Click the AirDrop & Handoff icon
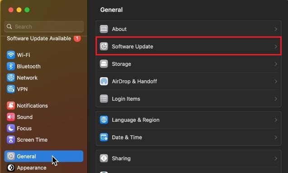Image resolution: width=288 pixels, height=173 pixels. click(104, 81)
